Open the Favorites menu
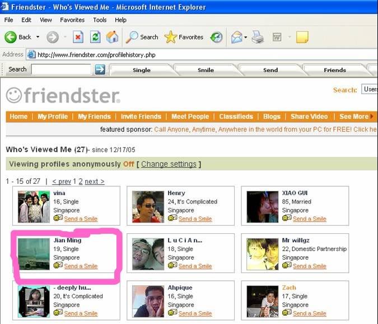Image resolution: width=378 pixels, height=324 pixels. 72,20
